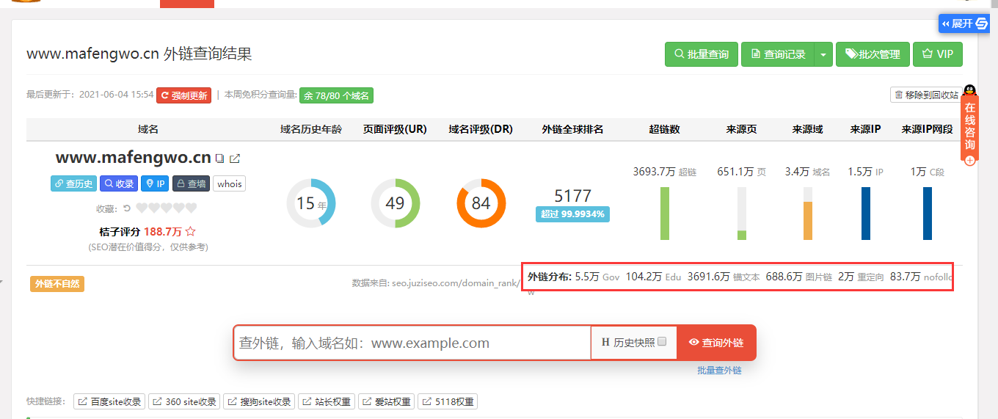Click the green VIP button
This screenshot has width=998, height=419.
[x=938, y=54]
